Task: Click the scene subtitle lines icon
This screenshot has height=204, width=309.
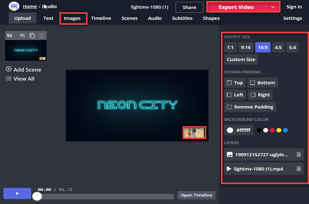Action: 22,36
